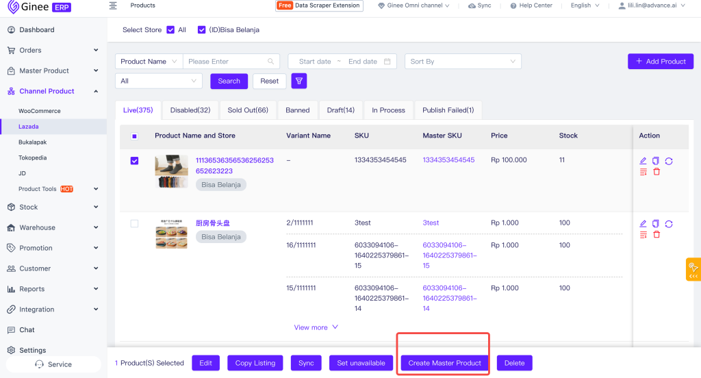This screenshot has width=701, height=378.
Task: Click the Master Product bag icon
Action: (11, 71)
